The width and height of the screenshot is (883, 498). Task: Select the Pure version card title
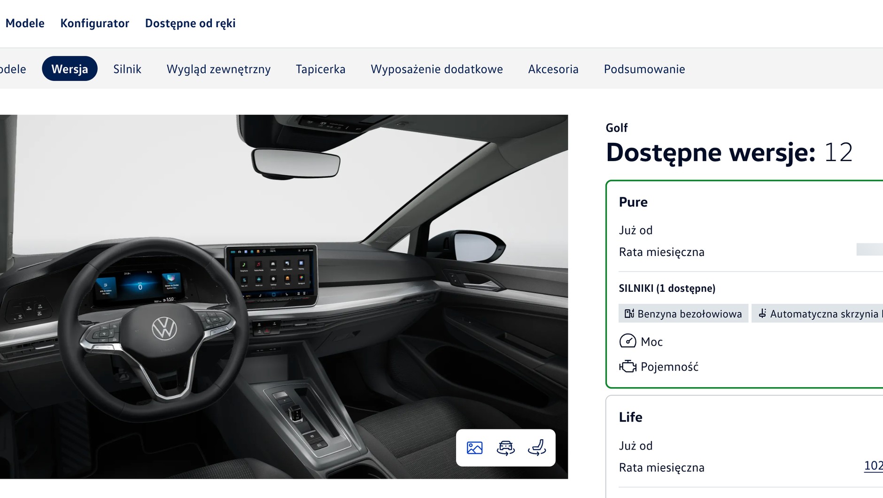633,202
